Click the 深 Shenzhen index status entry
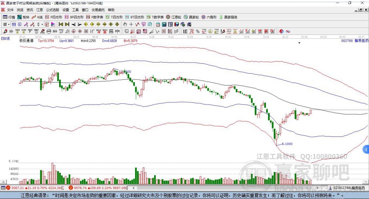369x199 pixels. pyautogui.click(x=98, y=188)
